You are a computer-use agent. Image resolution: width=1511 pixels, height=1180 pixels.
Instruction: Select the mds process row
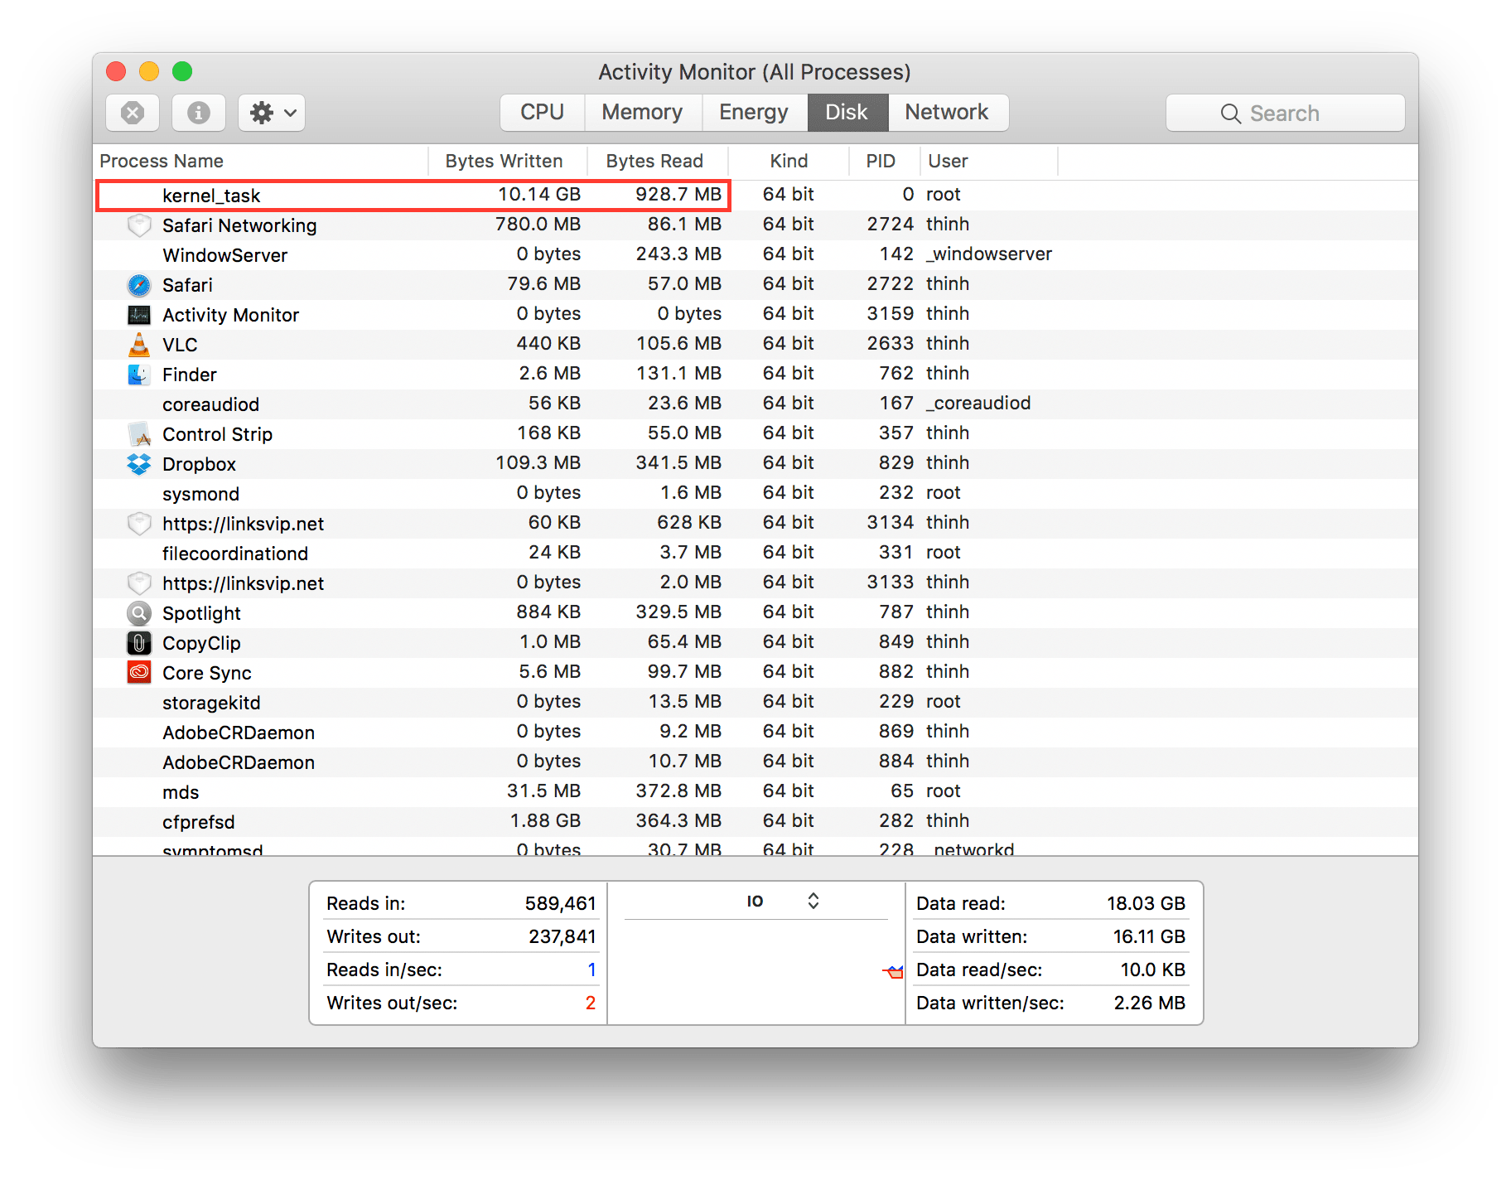[x=755, y=791]
